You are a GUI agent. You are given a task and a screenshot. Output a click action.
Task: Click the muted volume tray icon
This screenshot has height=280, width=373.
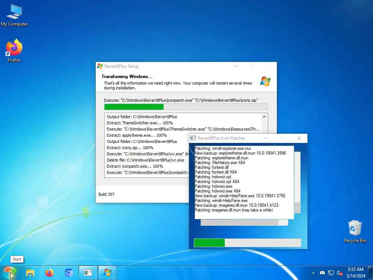point(339,273)
